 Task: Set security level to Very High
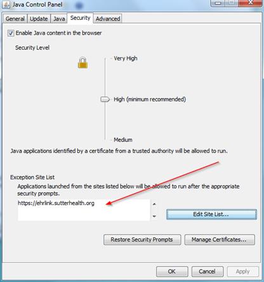[126, 58]
